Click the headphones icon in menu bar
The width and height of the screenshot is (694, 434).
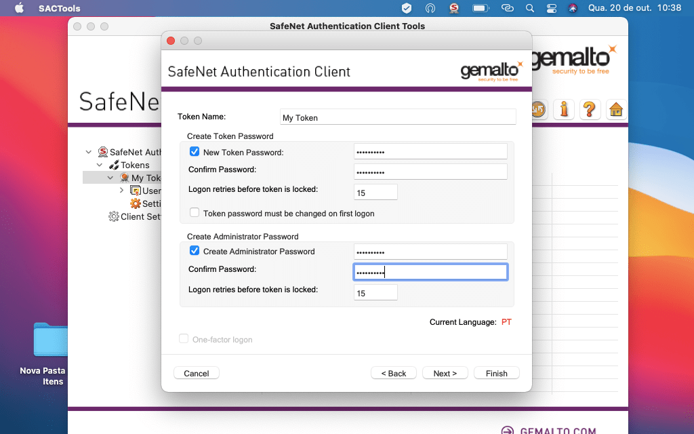coord(430,8)
